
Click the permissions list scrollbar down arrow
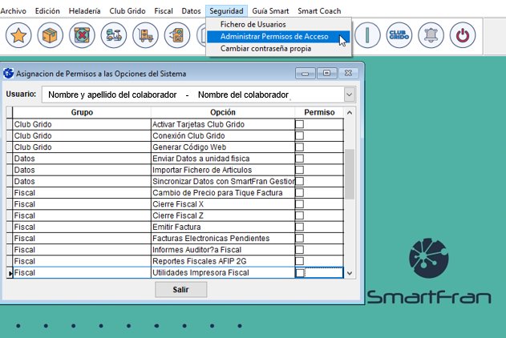[x=349, y=273]
